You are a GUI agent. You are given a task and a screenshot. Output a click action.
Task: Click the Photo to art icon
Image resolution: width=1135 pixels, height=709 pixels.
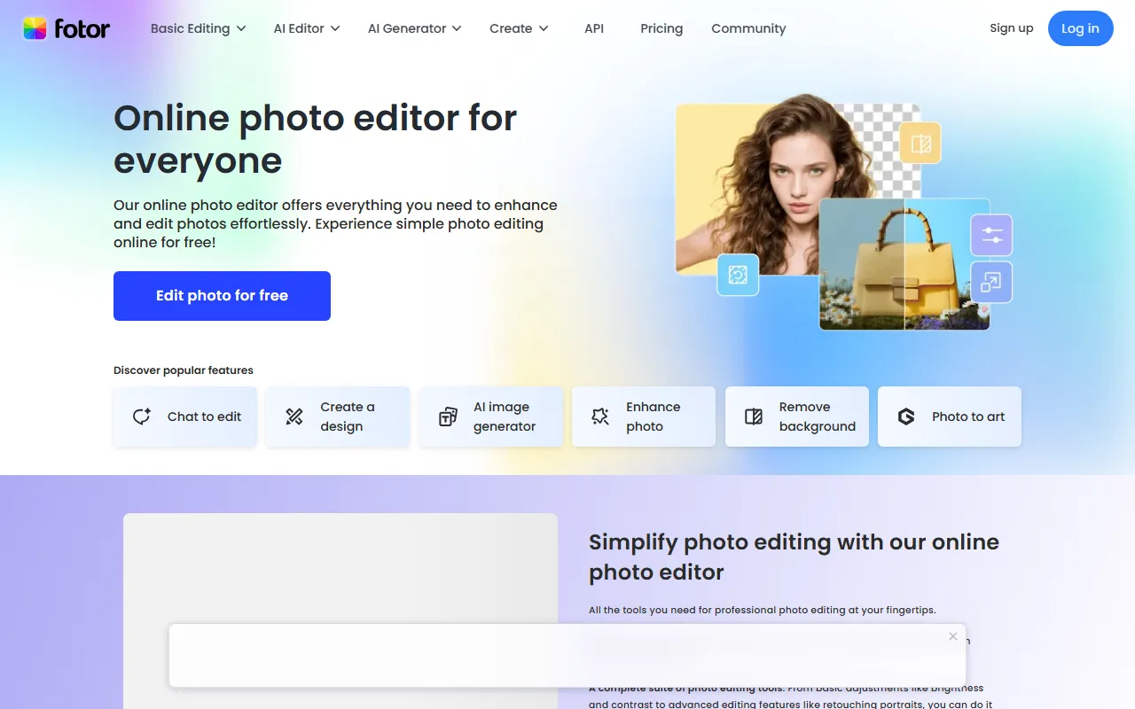tap(906, 417)
